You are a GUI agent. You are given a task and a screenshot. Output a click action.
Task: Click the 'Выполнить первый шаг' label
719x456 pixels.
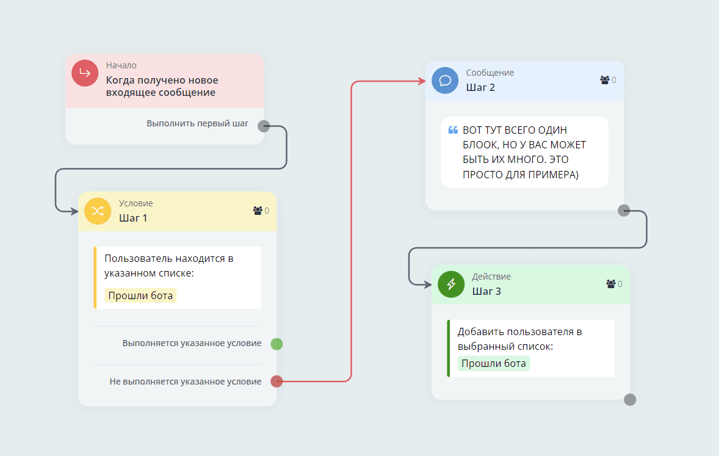coord(197,123)
